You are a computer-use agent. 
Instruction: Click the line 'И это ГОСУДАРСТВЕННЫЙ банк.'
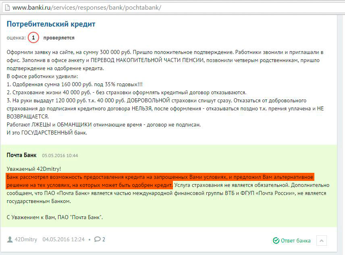tap(47, 133)
